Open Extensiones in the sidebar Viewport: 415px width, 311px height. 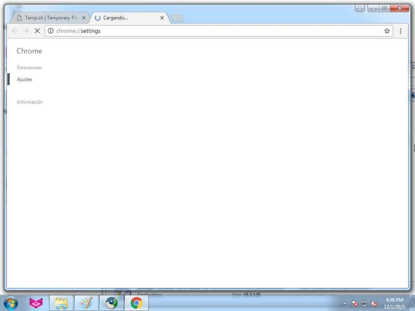(x=29, y=68)
